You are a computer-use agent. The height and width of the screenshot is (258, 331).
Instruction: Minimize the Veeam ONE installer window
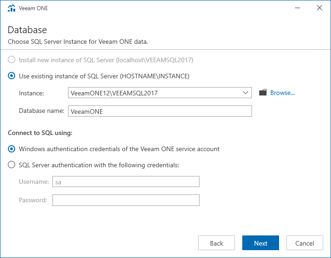[297, 8]
